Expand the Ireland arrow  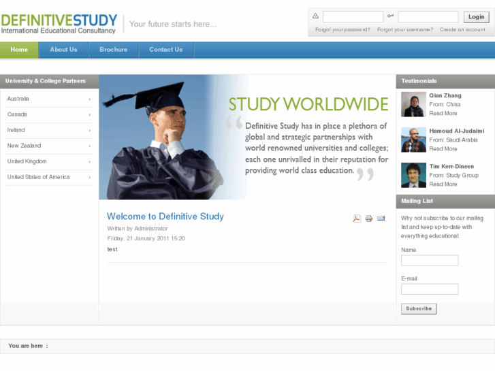point(90,131)
